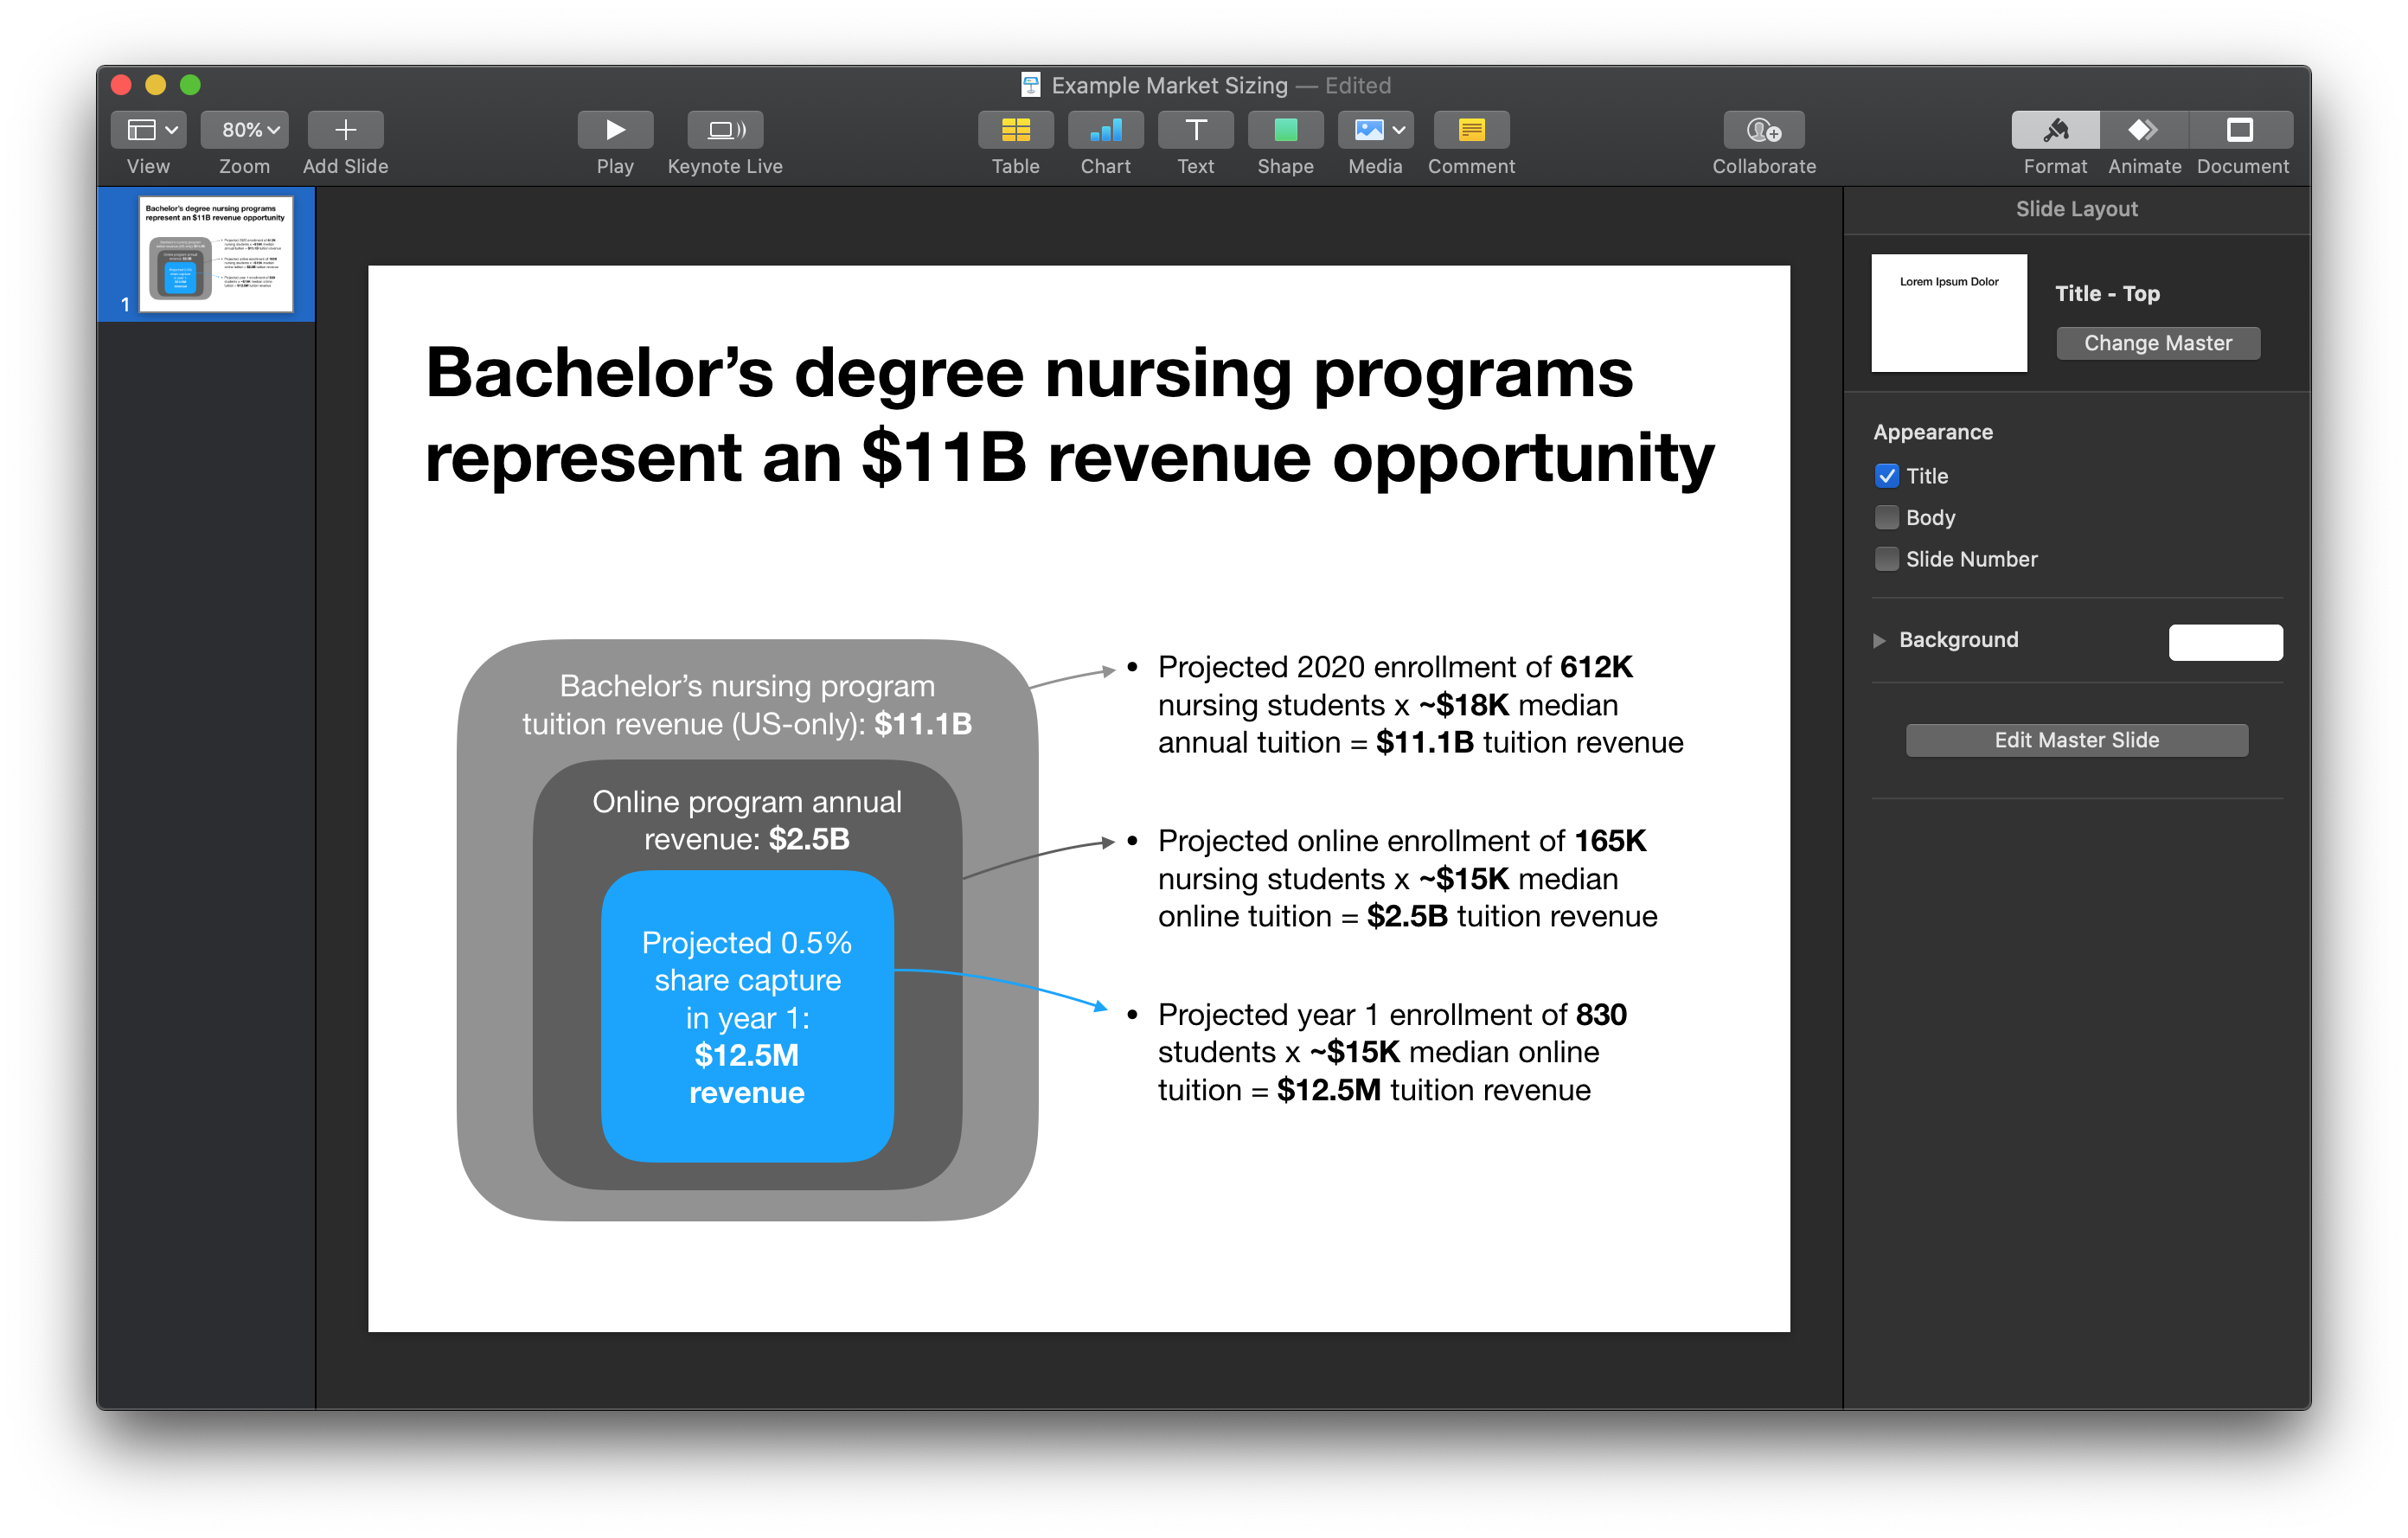Click the Edit Master Slide button
Viewport: 2408px width, 1538px height.
[x=2076, y=740]
